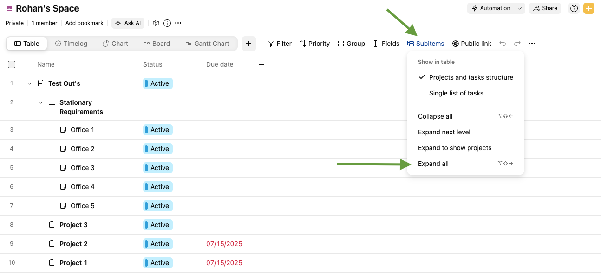
Task: Switch to the Gantt Chart tab
Action: click(207, 44)
